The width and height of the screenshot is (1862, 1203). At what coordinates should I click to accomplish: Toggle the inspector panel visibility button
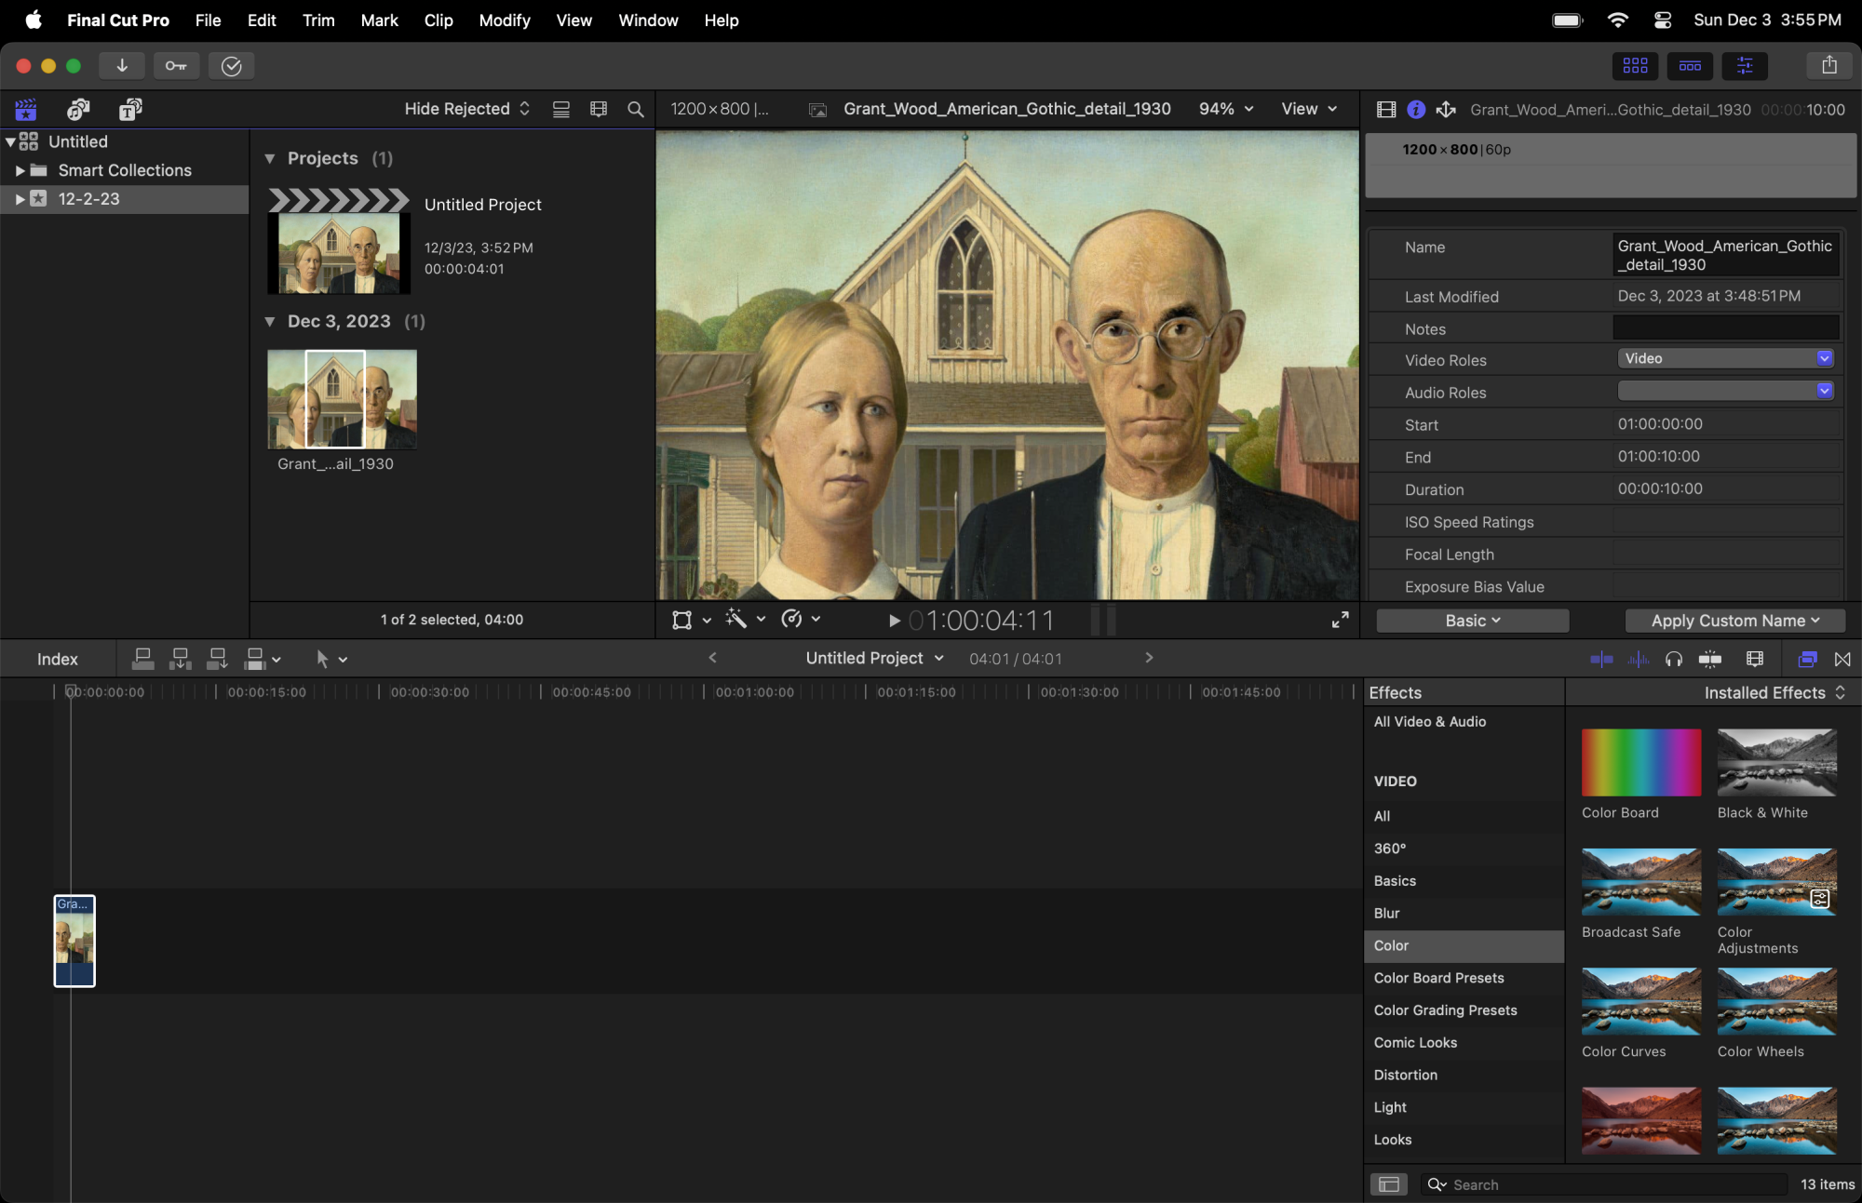1745,65
